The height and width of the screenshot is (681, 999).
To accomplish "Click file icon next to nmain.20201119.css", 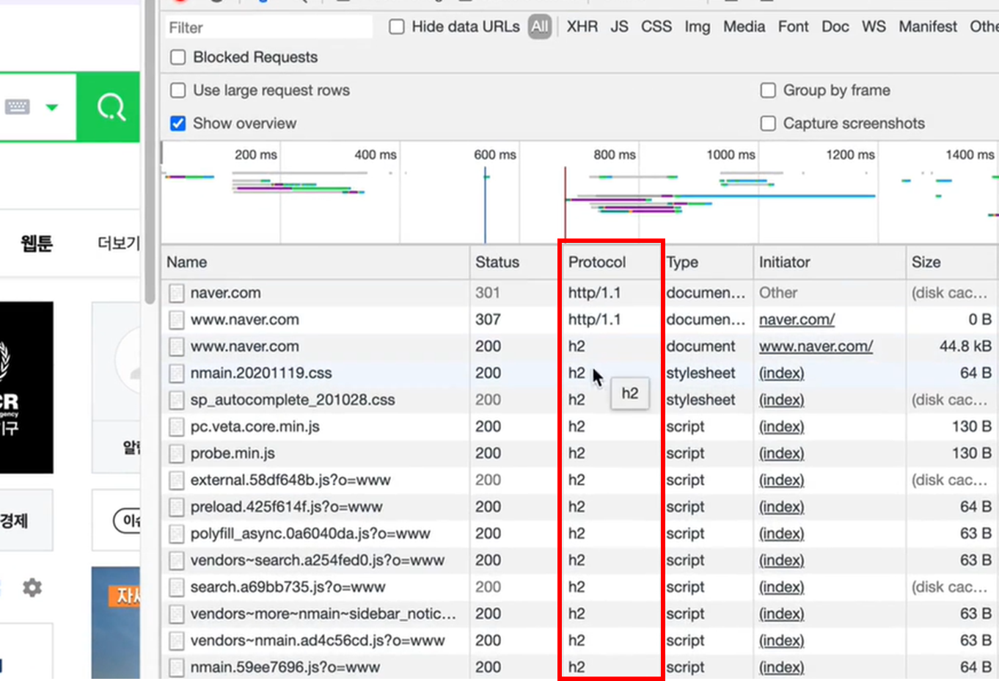I will click(176, 373).
